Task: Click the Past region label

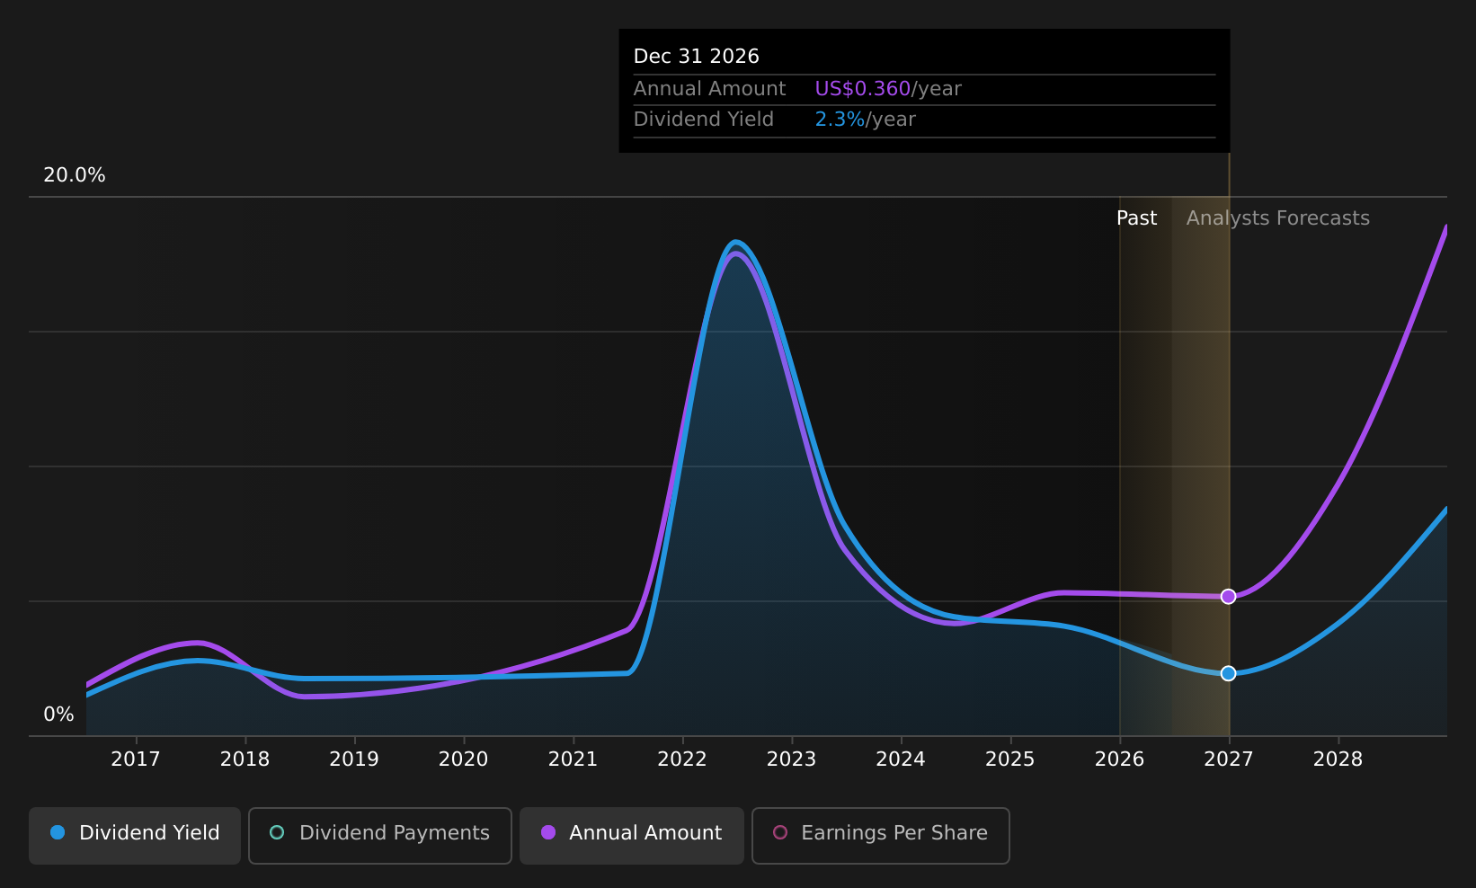Action: (1137, 218)
